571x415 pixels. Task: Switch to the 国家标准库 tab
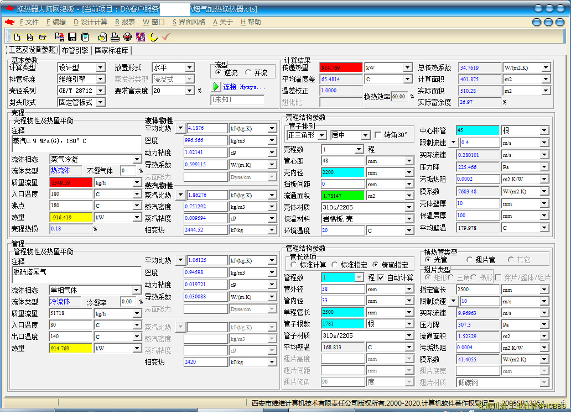pyautogui.click(x=111, y=50)
